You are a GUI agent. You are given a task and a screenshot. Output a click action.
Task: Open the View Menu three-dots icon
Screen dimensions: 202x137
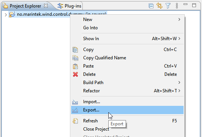pyautogui.click(x=177, y=6)
